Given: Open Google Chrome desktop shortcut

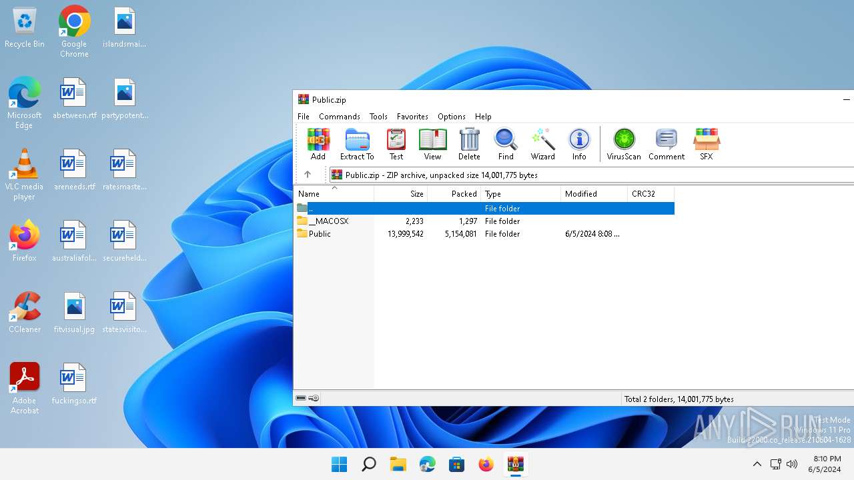Looking at the screenshot, I should tap(74, 31).
